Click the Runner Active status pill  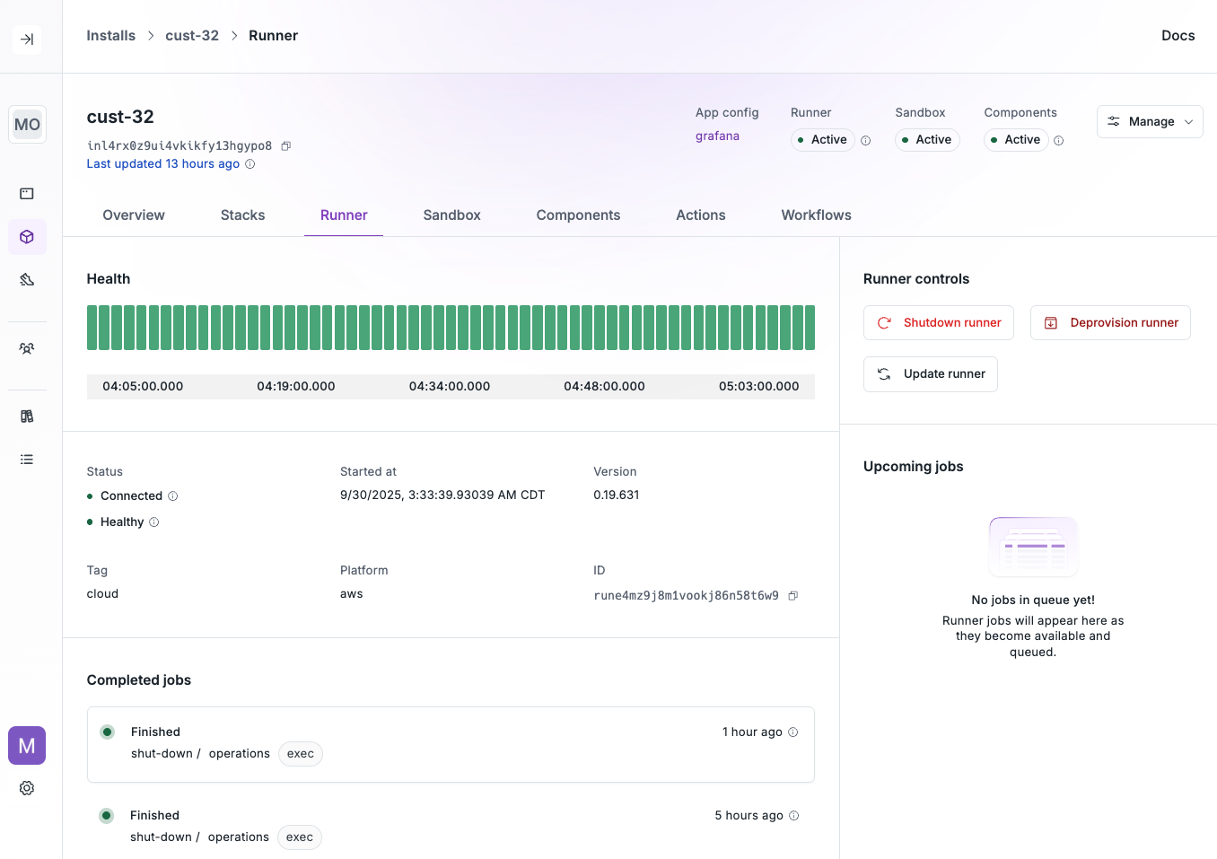pyautogui.click(x=821, y=139)
